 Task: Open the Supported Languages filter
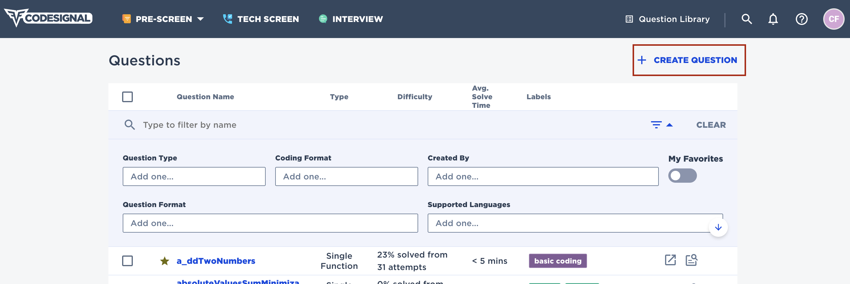click(575, 223)
